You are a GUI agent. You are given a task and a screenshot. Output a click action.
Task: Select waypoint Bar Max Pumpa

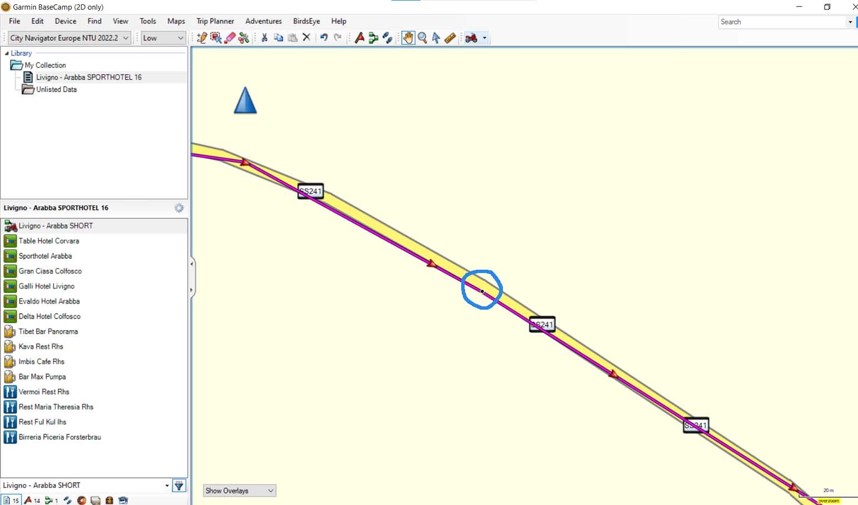coord(94,376)
